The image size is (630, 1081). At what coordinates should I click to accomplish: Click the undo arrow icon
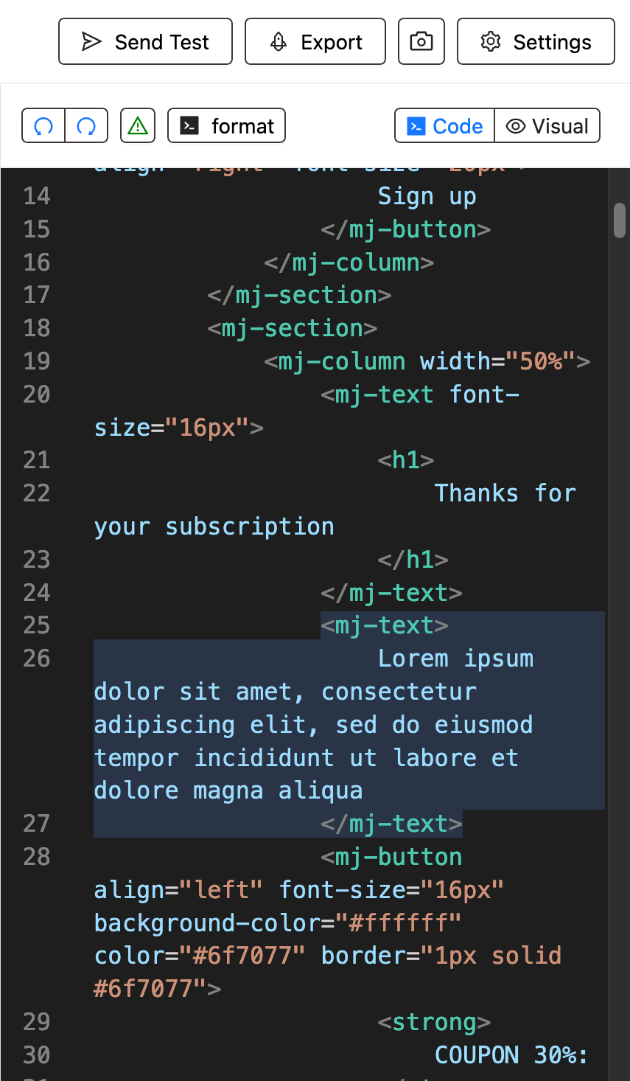(43, 126)
